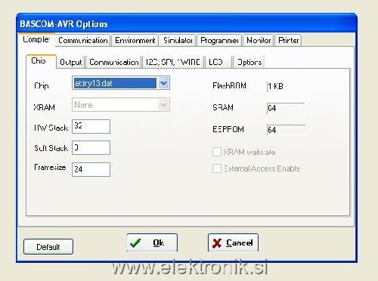Viewport: 378px width, 281px height.
Task: Click the green checkmark icon on Ok
Action: point(135,242)
